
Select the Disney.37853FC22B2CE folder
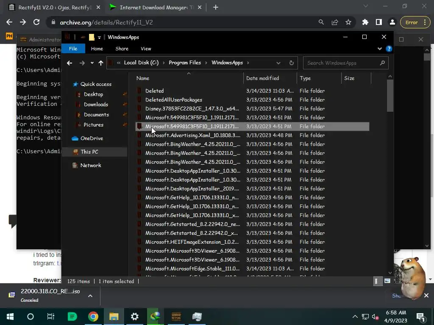coord(252,109)
